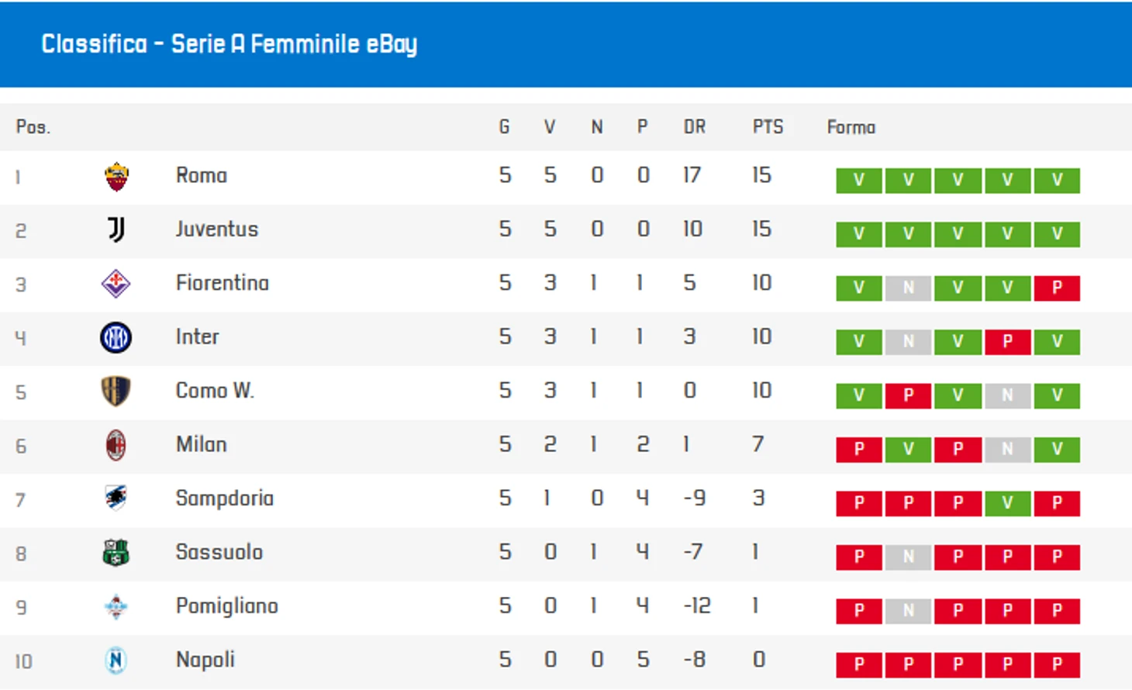Click the Roma club crest icon

[116, 177]
